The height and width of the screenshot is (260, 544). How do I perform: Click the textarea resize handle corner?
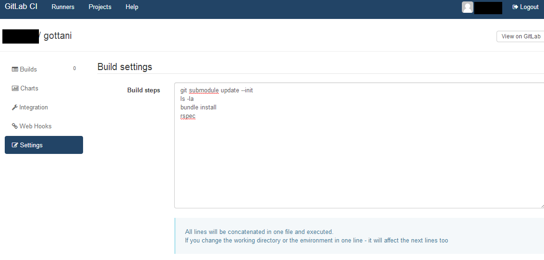click(542, 206)
